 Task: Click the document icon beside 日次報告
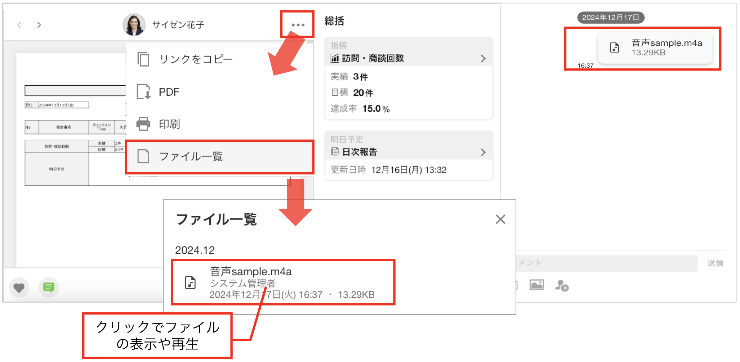tap(335, 152)
